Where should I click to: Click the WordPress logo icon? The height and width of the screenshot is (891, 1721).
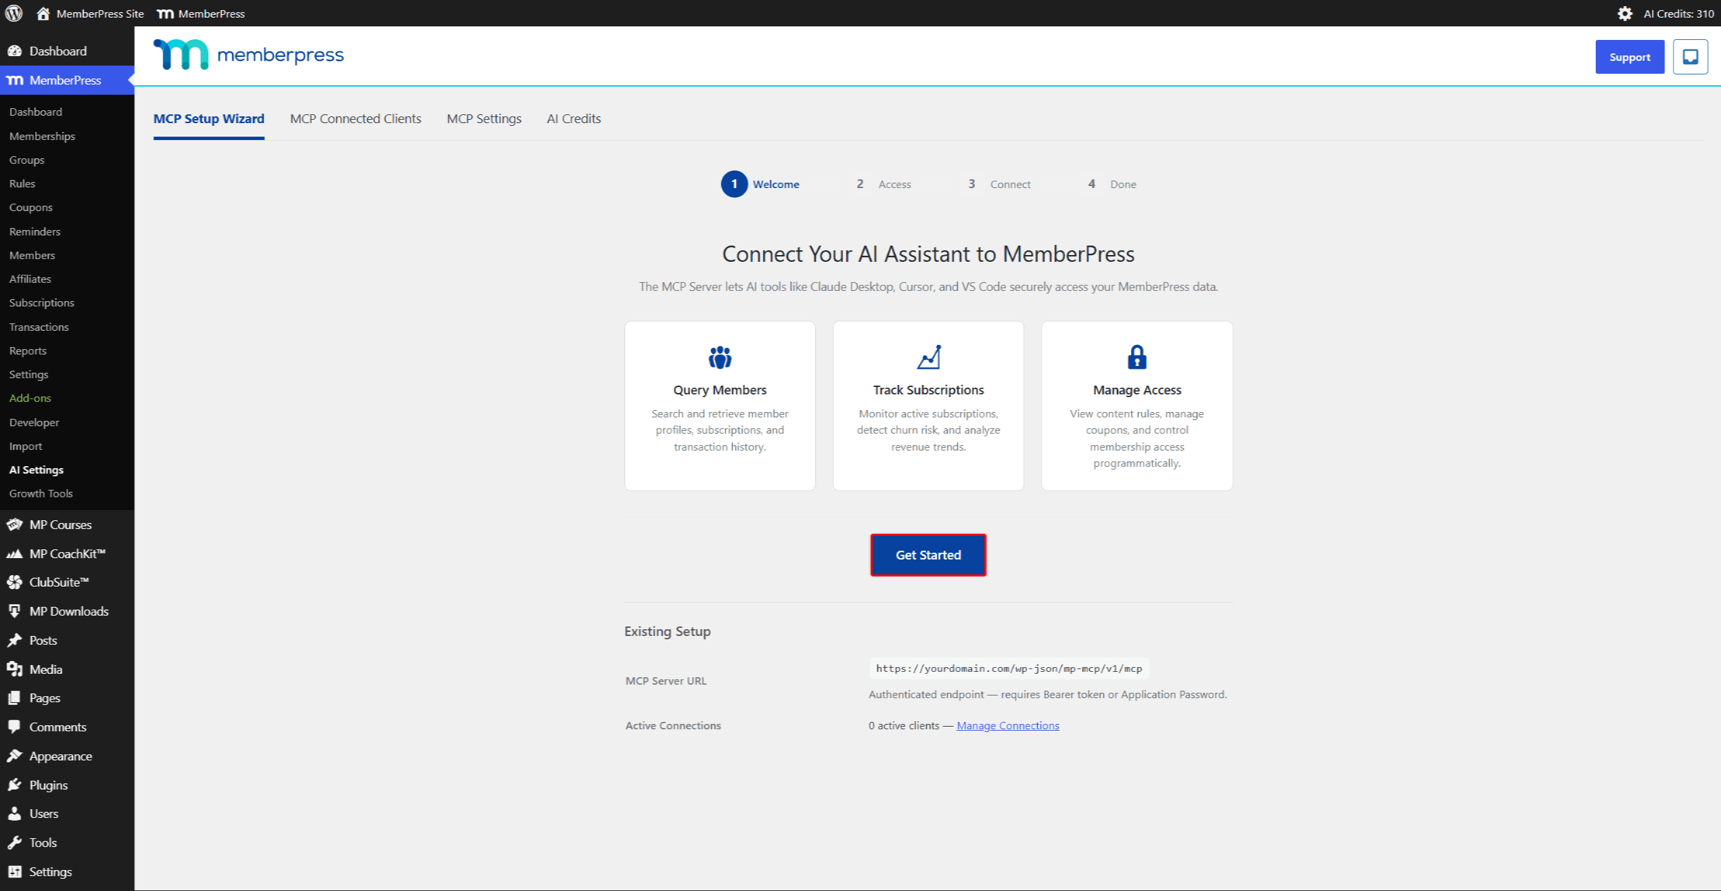14,13
